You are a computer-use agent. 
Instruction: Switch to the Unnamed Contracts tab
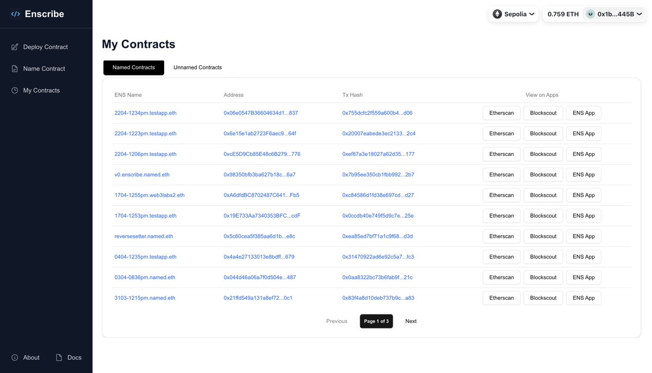coord(198,68)
